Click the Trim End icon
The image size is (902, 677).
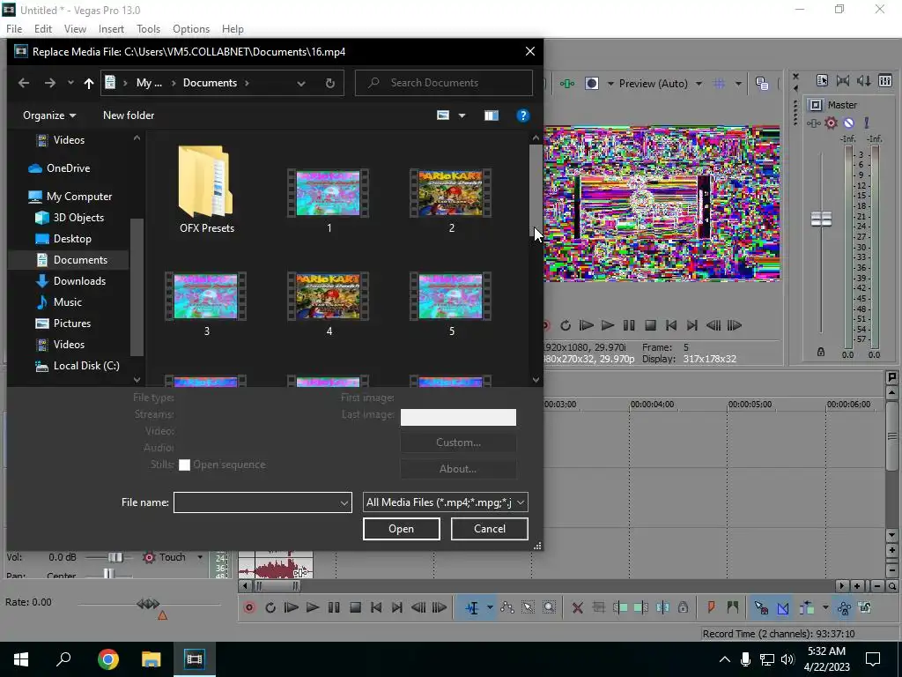(641, 607)
